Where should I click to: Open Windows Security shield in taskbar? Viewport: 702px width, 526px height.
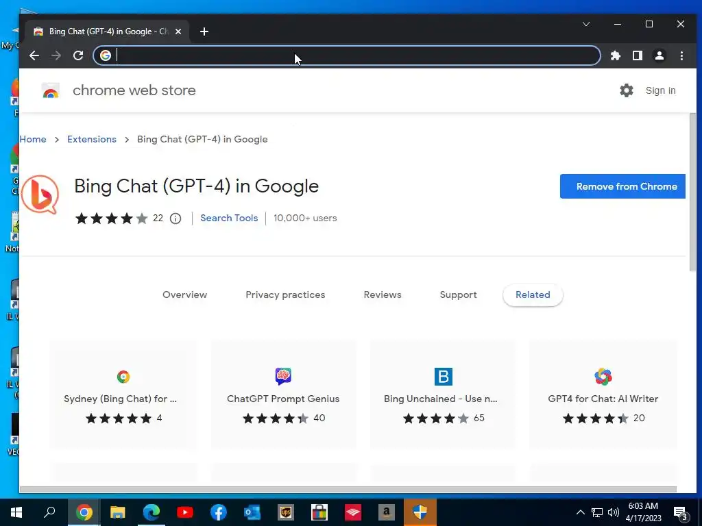point(420,512)
